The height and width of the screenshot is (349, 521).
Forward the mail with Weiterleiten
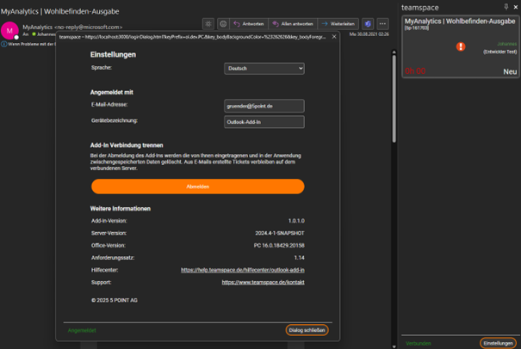tap(338, 24)
